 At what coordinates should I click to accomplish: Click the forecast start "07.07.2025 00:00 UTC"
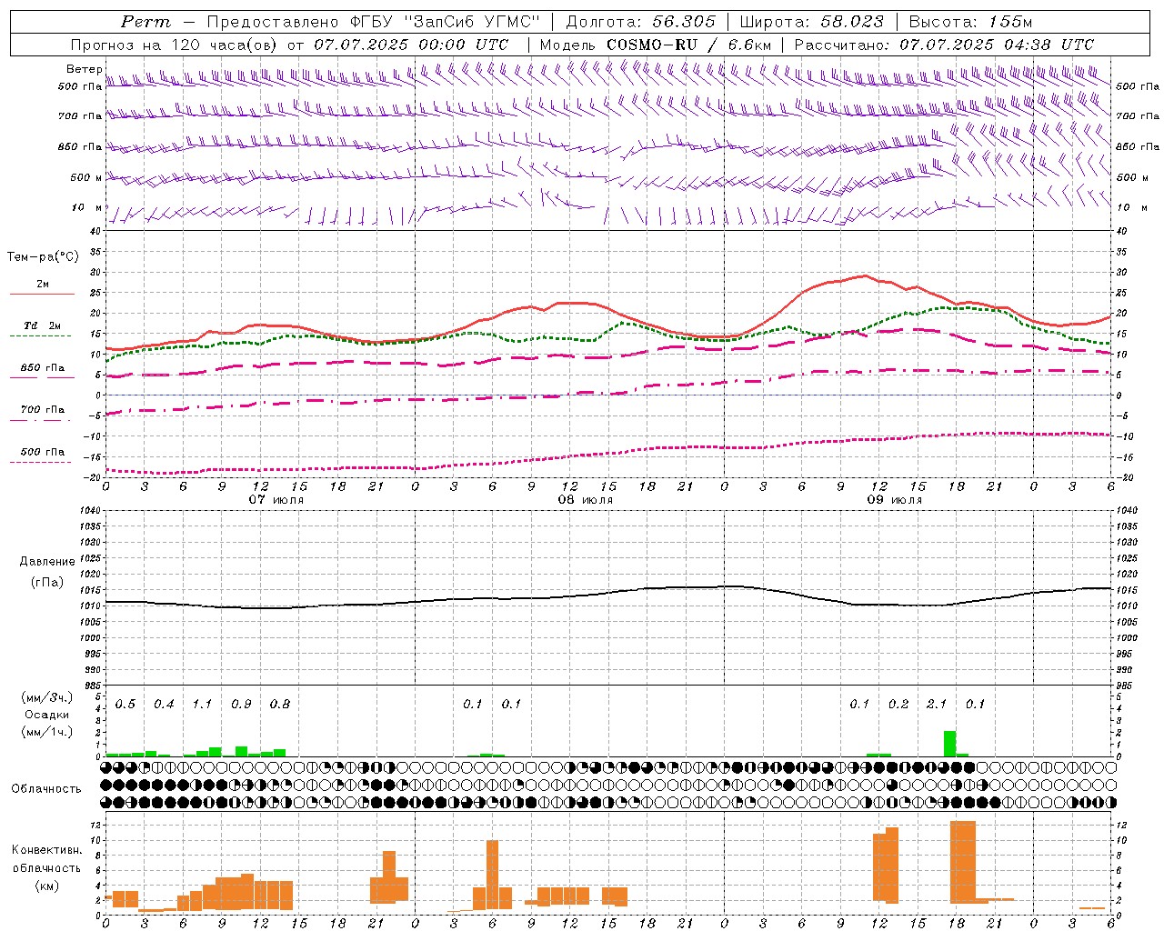tap(412, 45)
